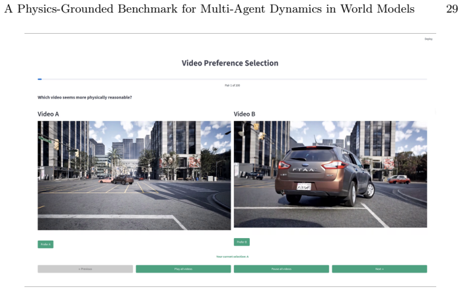The height and width of the screenshot is (291, 462).
Task: Click the brown SUV's license plate in Video B
Action: click(x=303, y=187)
